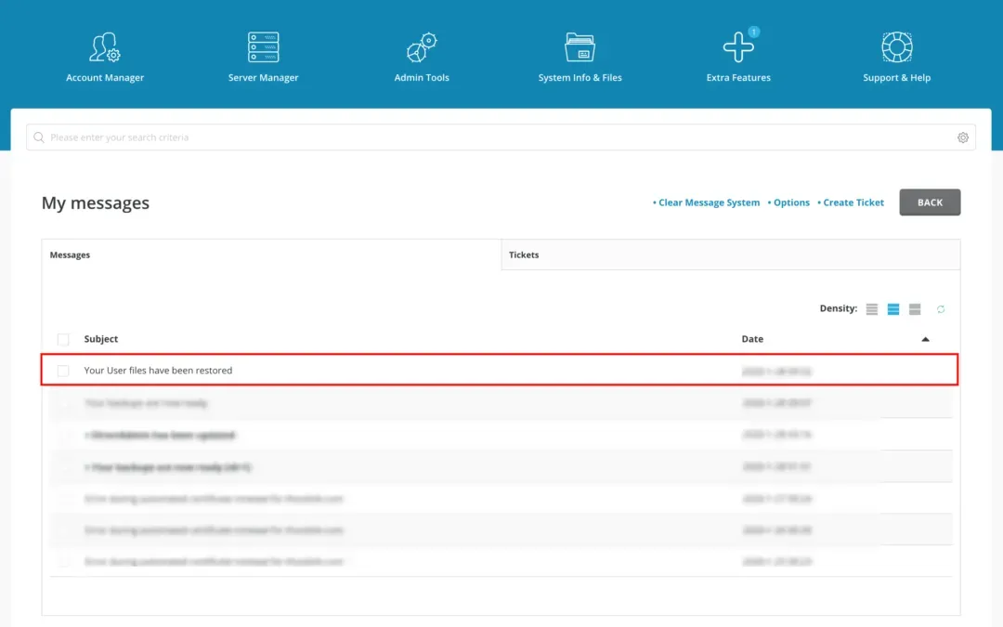Select compact density view icon
This screenshot has height=627, width=1003.
[x=871, y=309]
